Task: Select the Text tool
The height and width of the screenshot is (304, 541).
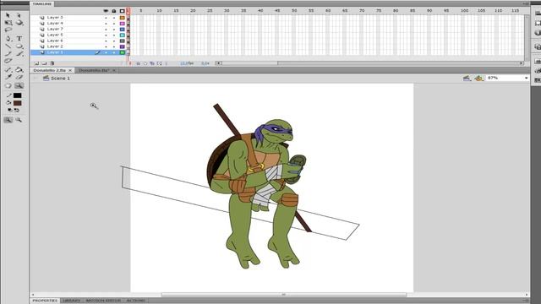Action: [x=19, y=39]
